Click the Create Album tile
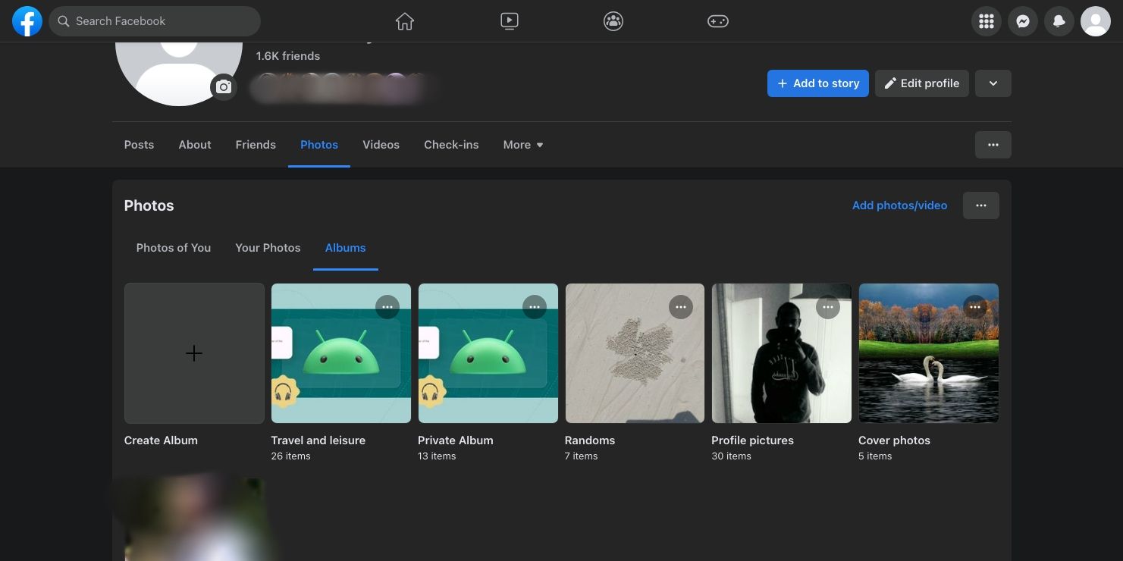This screenshot has width=1123, height=561. [x=194, y=353]
